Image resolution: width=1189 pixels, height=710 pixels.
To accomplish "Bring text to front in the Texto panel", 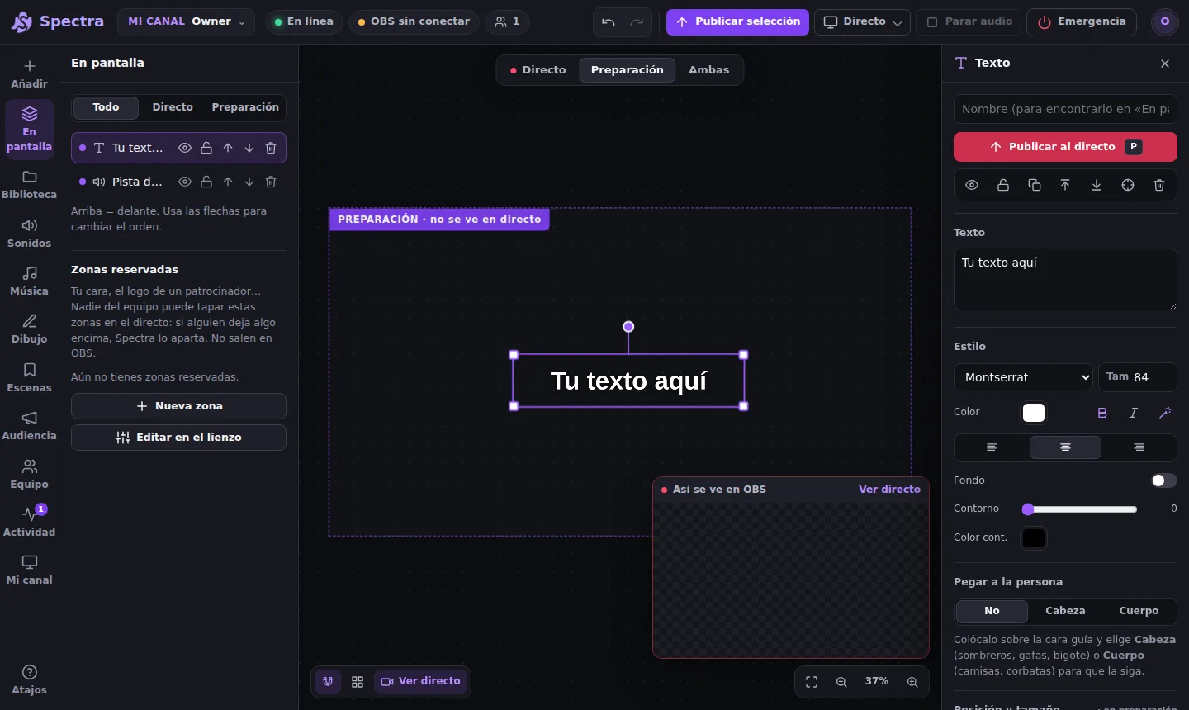I will coord(1065,185).
